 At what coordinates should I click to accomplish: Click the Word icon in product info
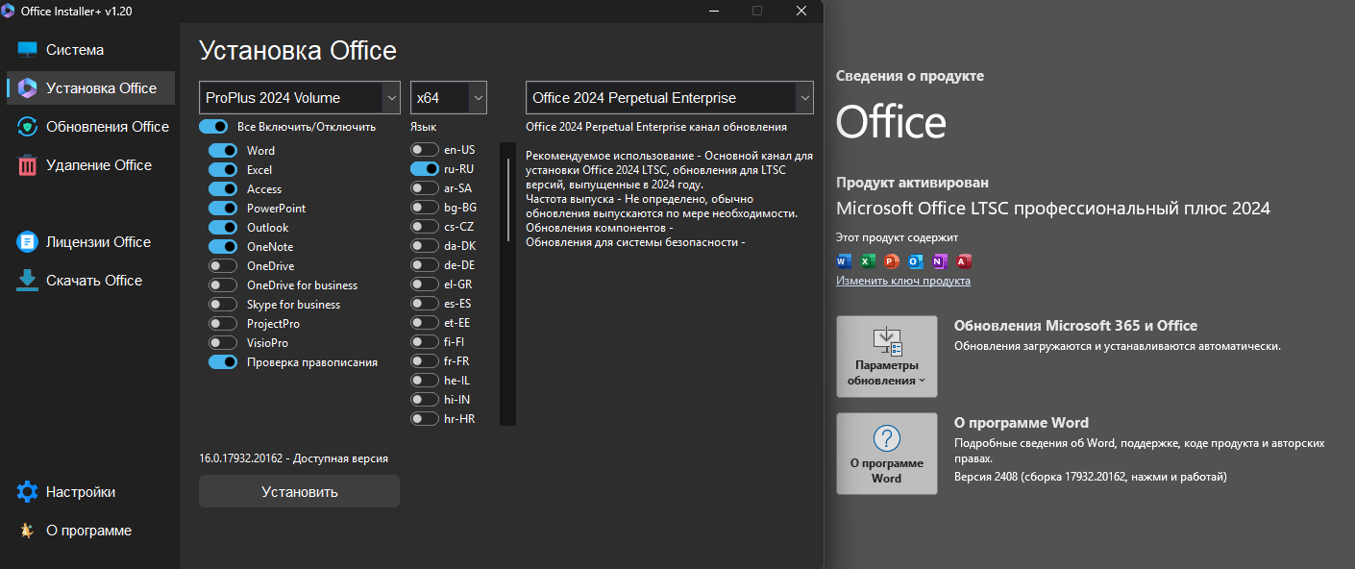tap(844, 260)
